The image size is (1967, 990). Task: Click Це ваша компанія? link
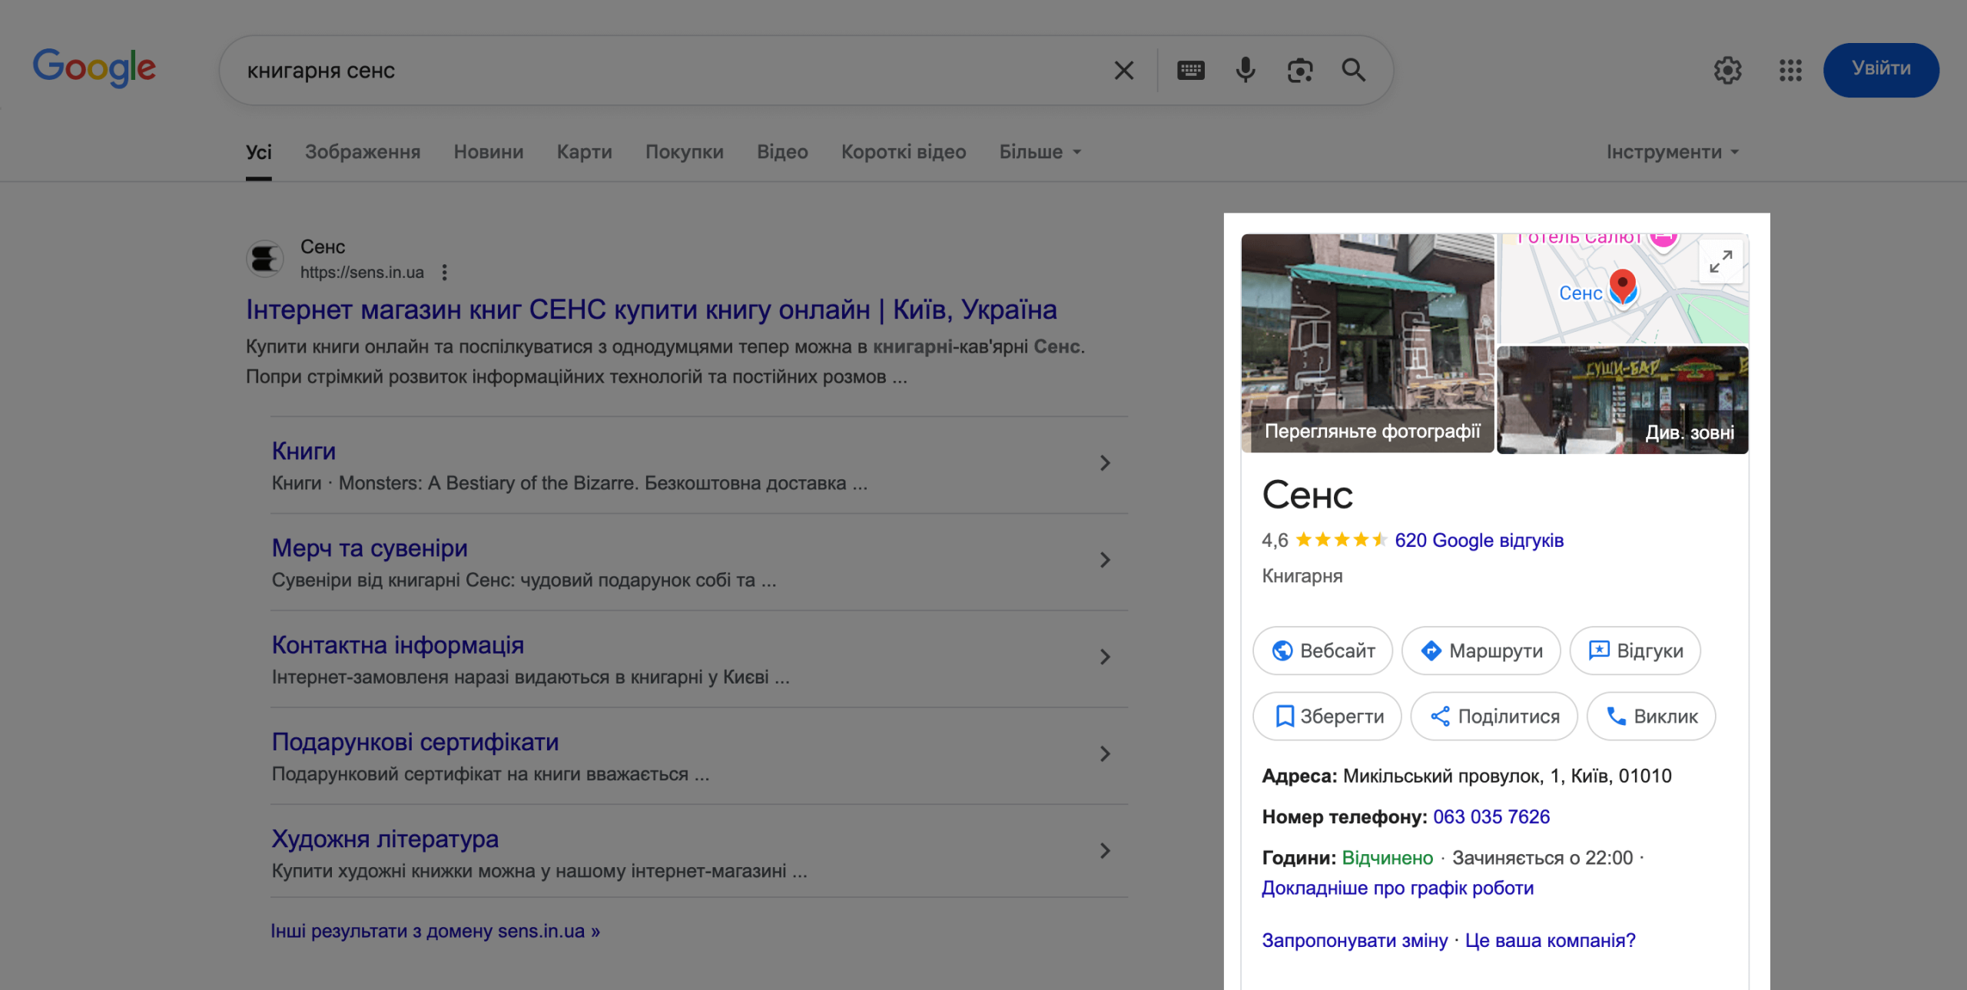[x=1551, y=940]
